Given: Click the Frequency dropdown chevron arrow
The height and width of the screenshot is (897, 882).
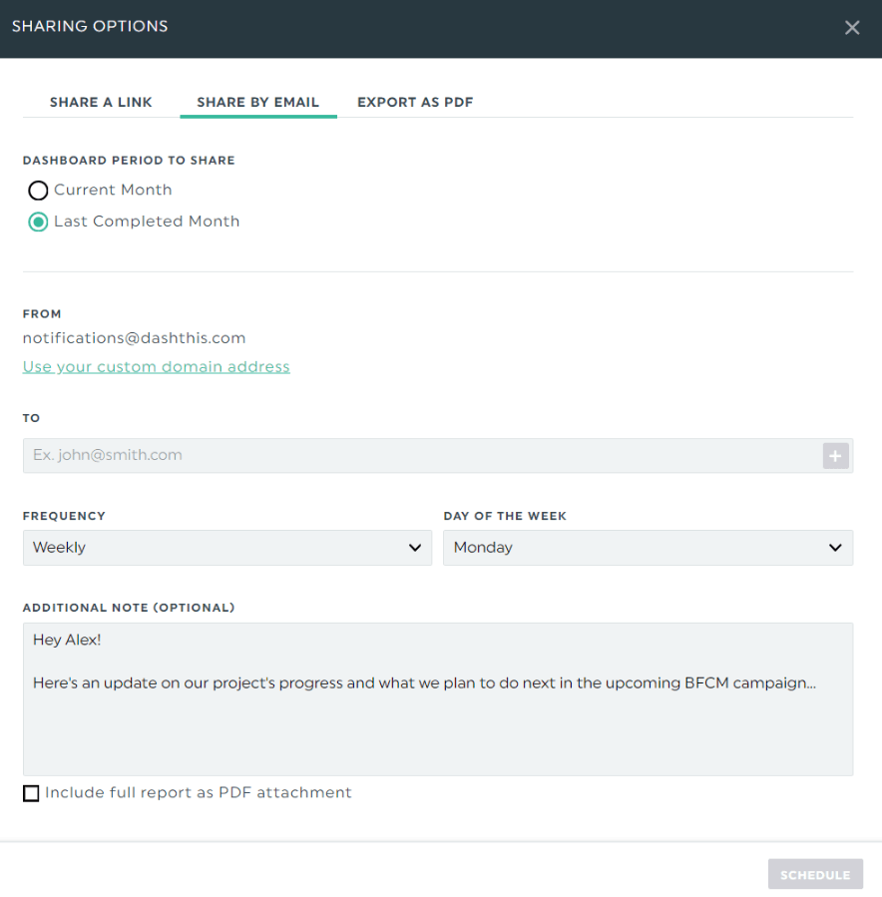Looking at the screenshot, I should [415, 548].
